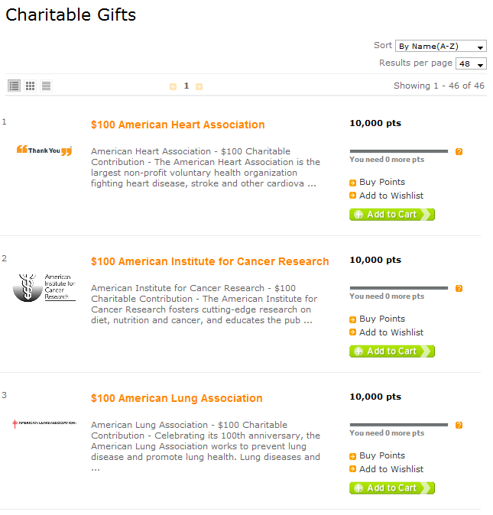Screen dimensions: 493x515
Task: Select page number 1
Action: [x=186, y=86]
